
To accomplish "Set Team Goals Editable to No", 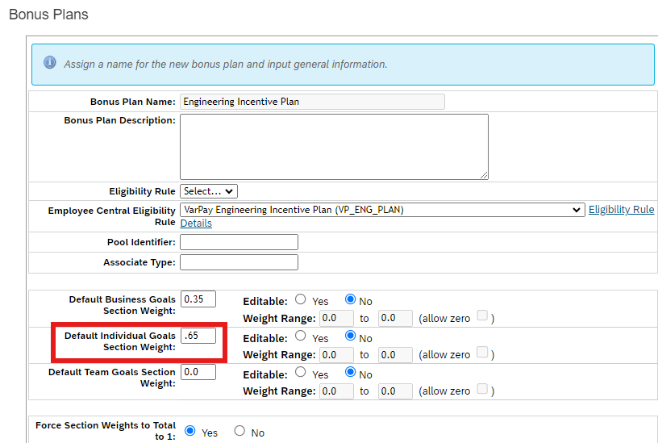I will click(351, 373).
